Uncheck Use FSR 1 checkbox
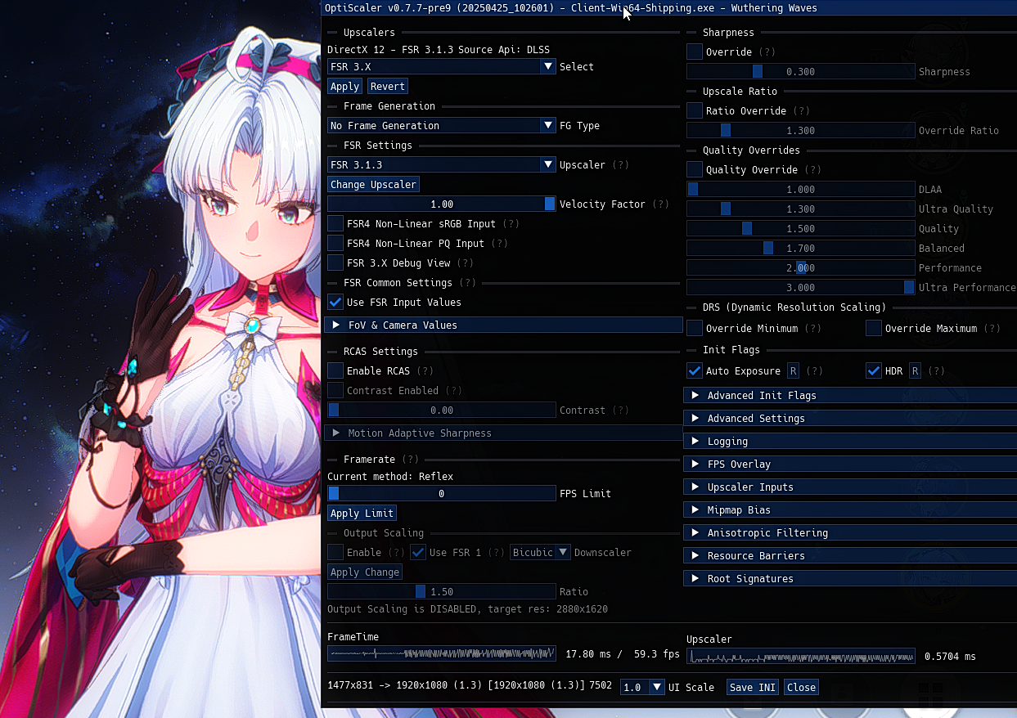Viewport: 1017px width, 718px height. click(418, 552)
